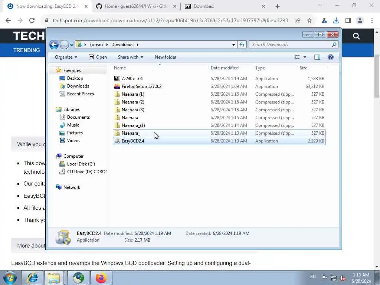Open the Documents library
This screenshot has width=380, height=285.
78,117
